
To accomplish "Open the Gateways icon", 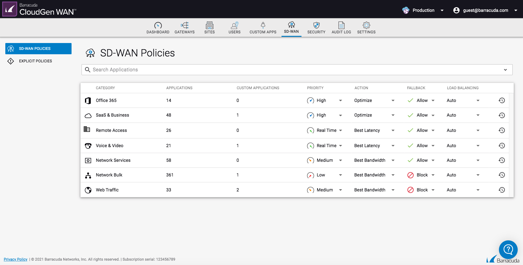I will click(185, 25).
